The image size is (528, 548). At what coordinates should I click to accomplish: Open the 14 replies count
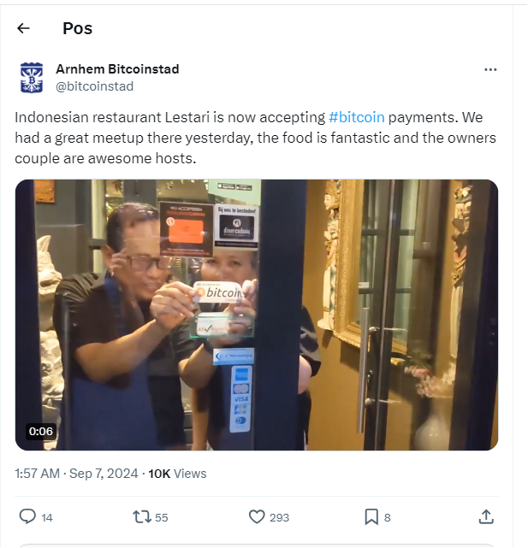pos(47,517)
